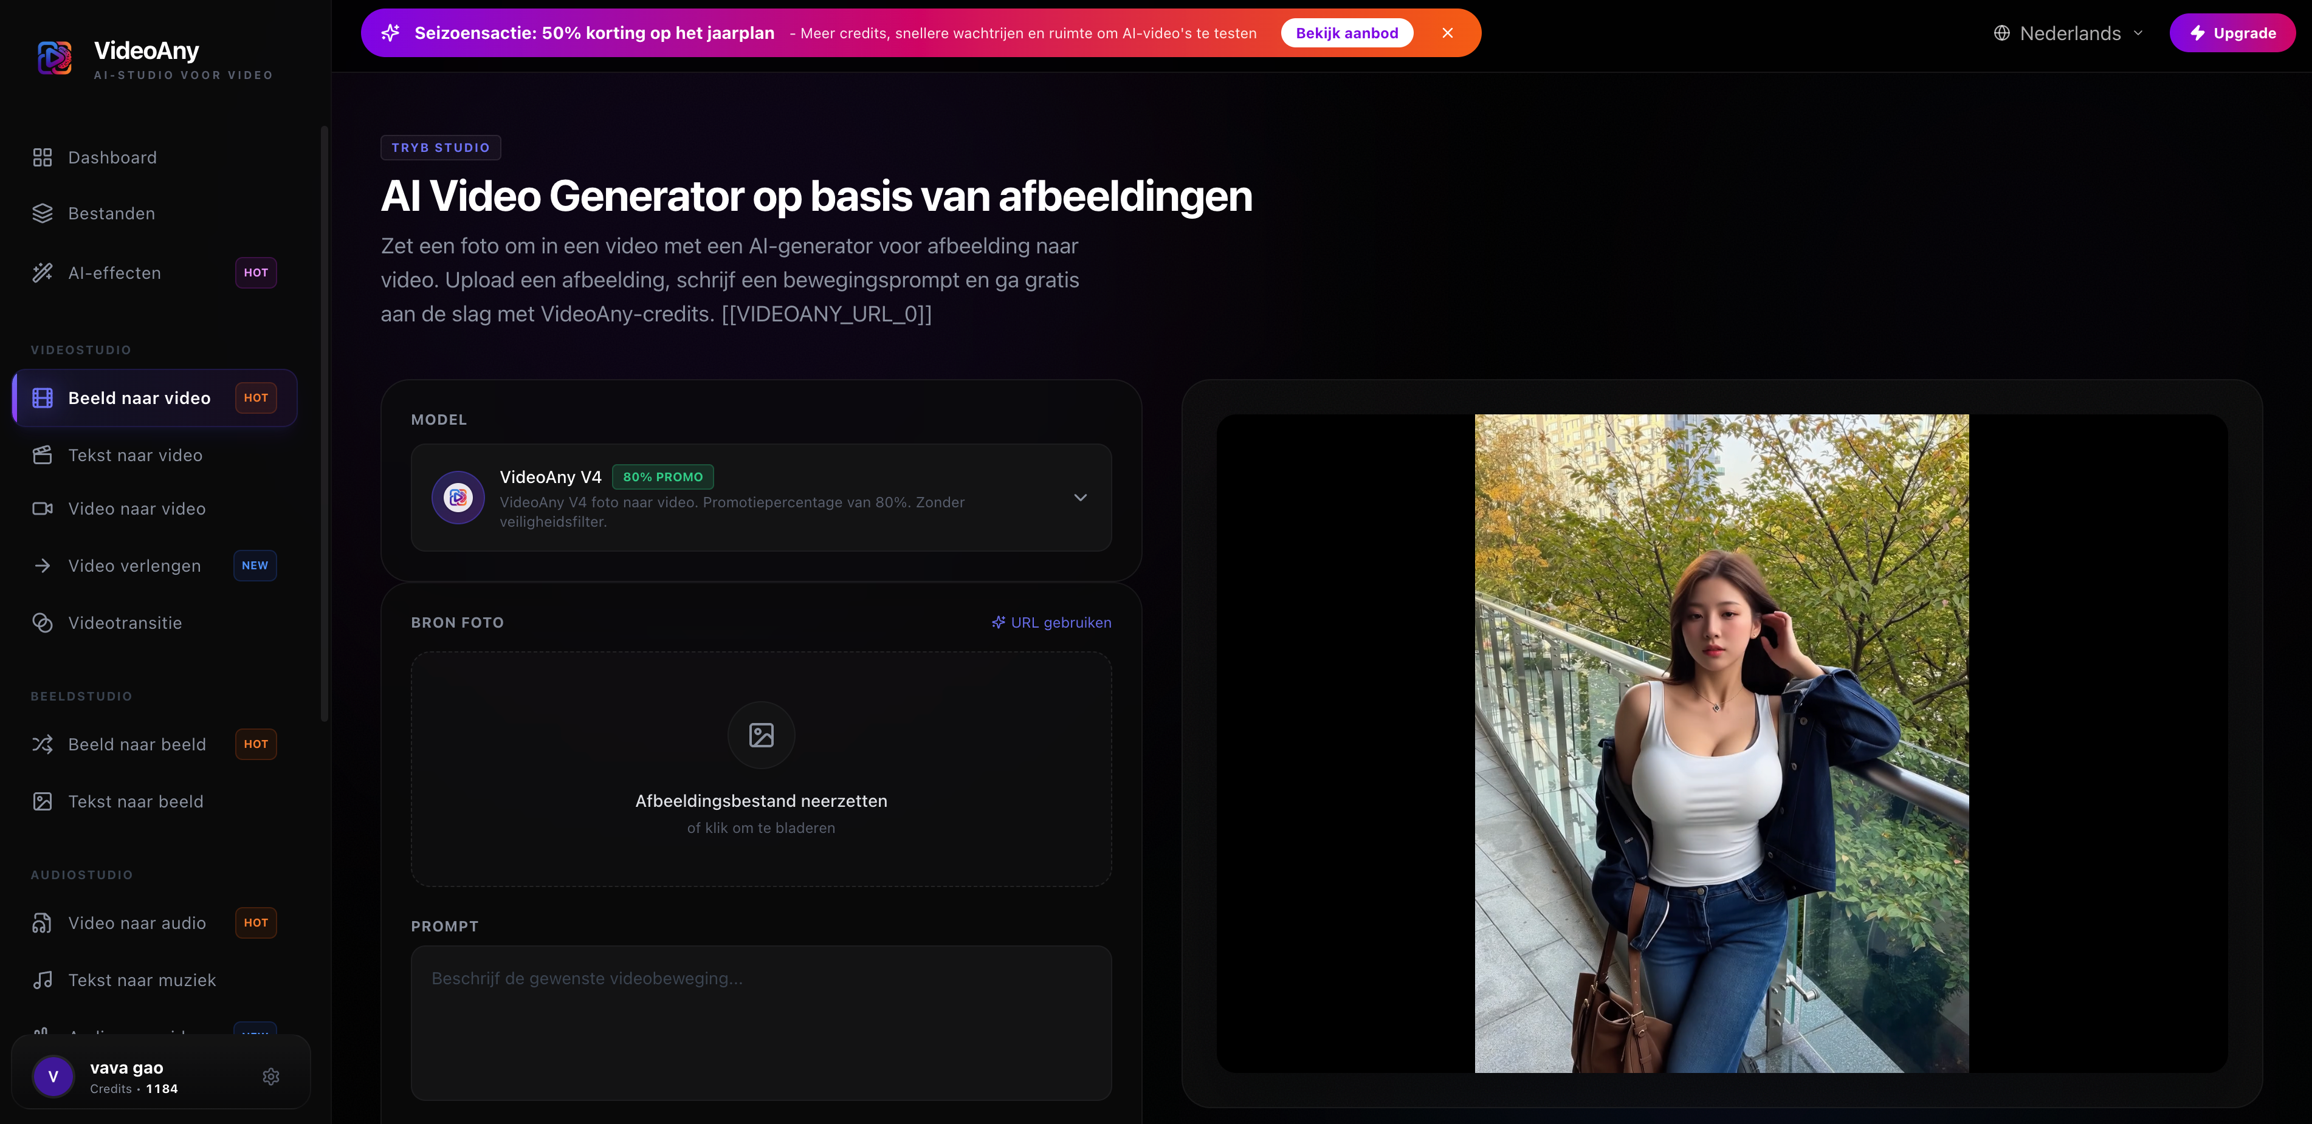2312x1124 pixels.
Task: Click the user avatar V
Action: (x=53, y=1077)
